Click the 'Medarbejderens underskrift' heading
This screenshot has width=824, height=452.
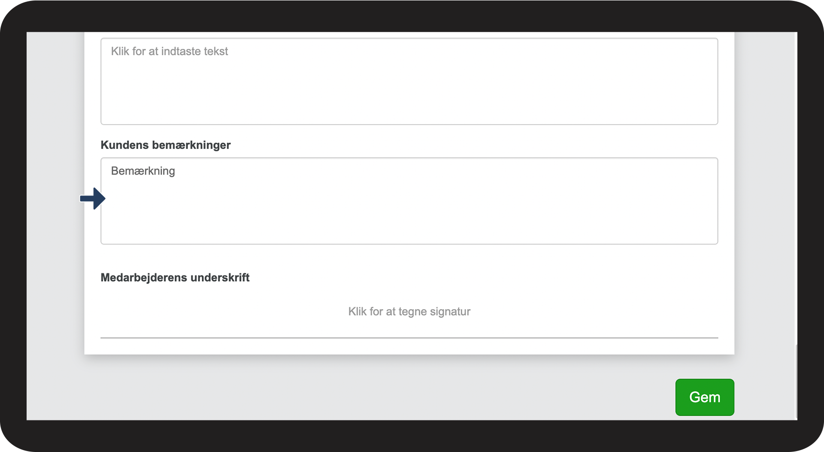click(175, 278)
